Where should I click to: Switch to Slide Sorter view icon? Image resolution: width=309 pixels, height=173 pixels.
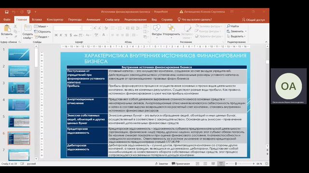point(205,163)
